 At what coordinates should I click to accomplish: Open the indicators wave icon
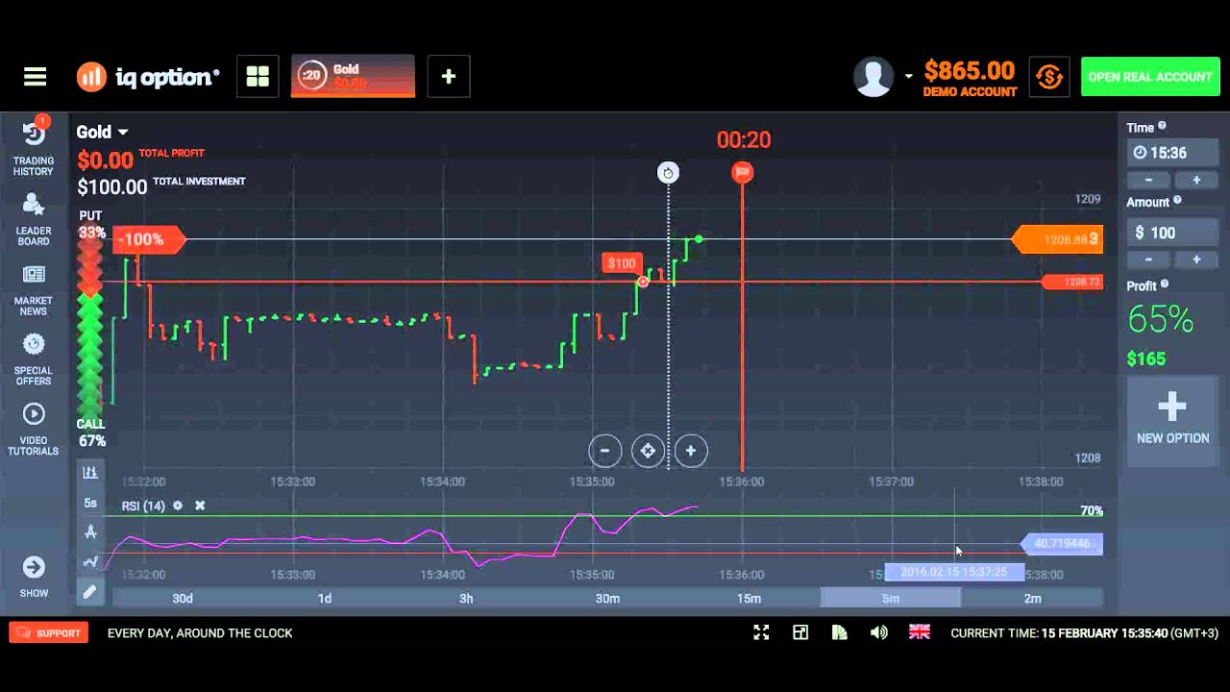[x=90, y=561]
